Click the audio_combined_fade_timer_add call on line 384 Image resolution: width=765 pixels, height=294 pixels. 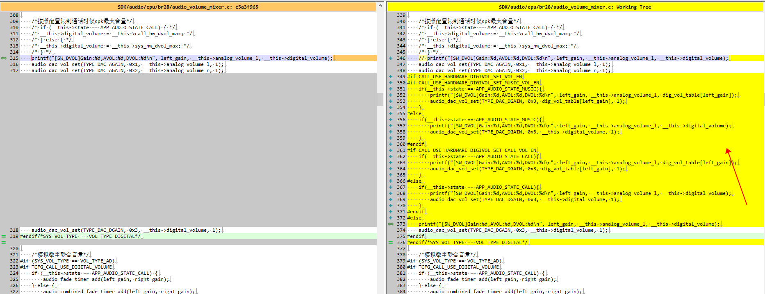(506, 292)
